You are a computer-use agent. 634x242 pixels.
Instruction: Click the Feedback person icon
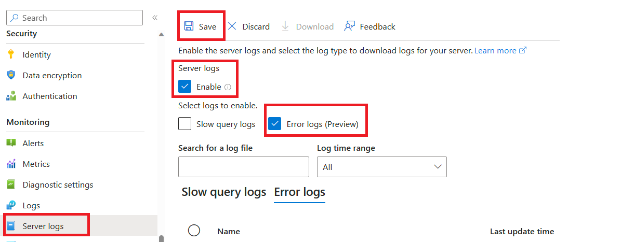pyautogui.click(x=350, y=26)
